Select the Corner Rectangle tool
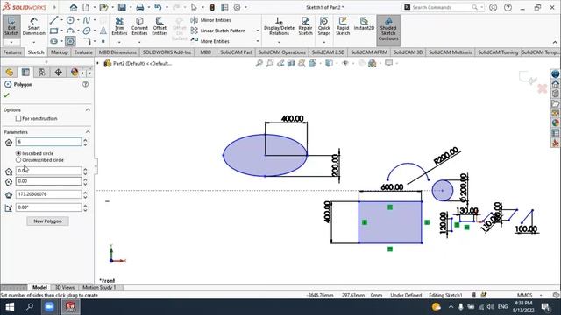Image resolution: width=561 pixels, height=315 pixels. click(54, 31)
